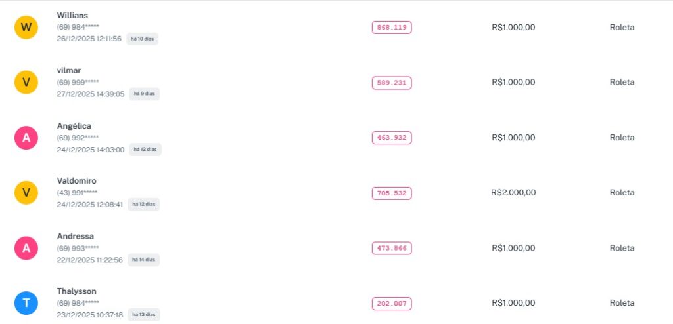This screenshot has width=673, height=324.
Task: Click the R$2.000,00 prize amount
Action: pos(513,193)
